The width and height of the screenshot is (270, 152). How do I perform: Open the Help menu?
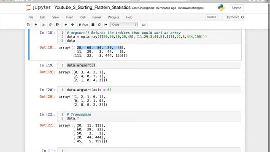coord(129,17)
